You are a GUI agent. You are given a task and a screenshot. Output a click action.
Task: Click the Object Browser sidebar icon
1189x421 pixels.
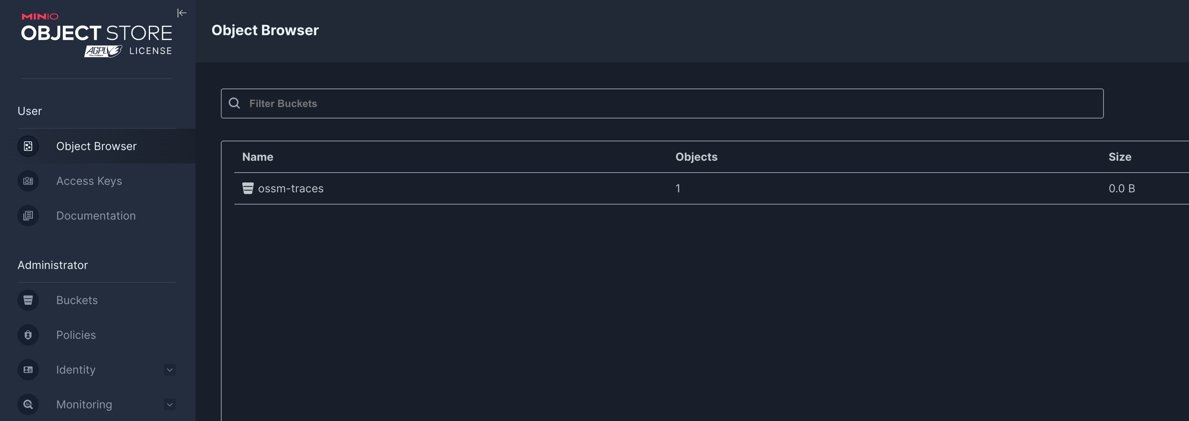(28, 146)
